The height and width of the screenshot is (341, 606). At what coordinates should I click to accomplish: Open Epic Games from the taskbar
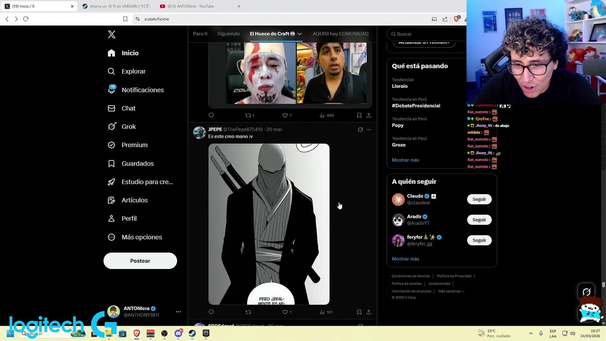(x=205, y=333)
